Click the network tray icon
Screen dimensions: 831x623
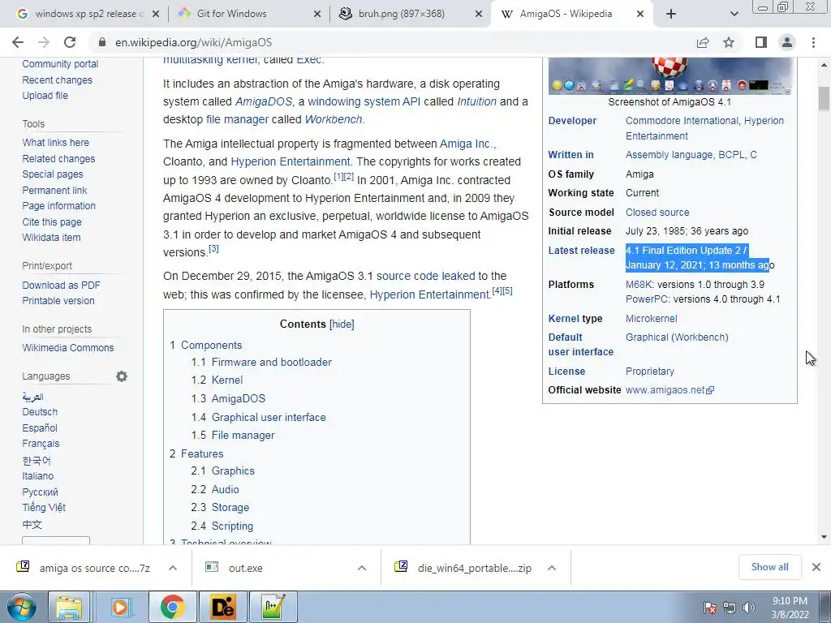click(x=730, y=607)
